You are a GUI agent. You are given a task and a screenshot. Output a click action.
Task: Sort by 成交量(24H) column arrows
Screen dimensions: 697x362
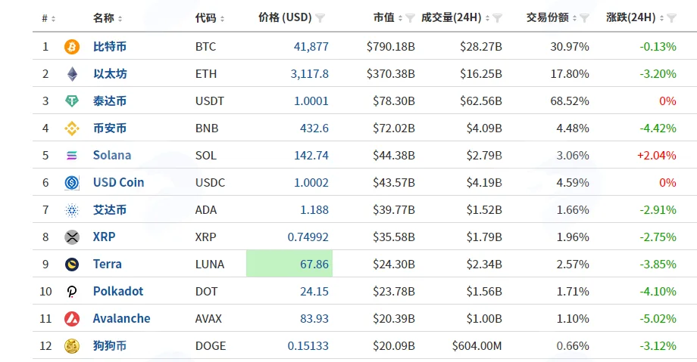[488, 18]
